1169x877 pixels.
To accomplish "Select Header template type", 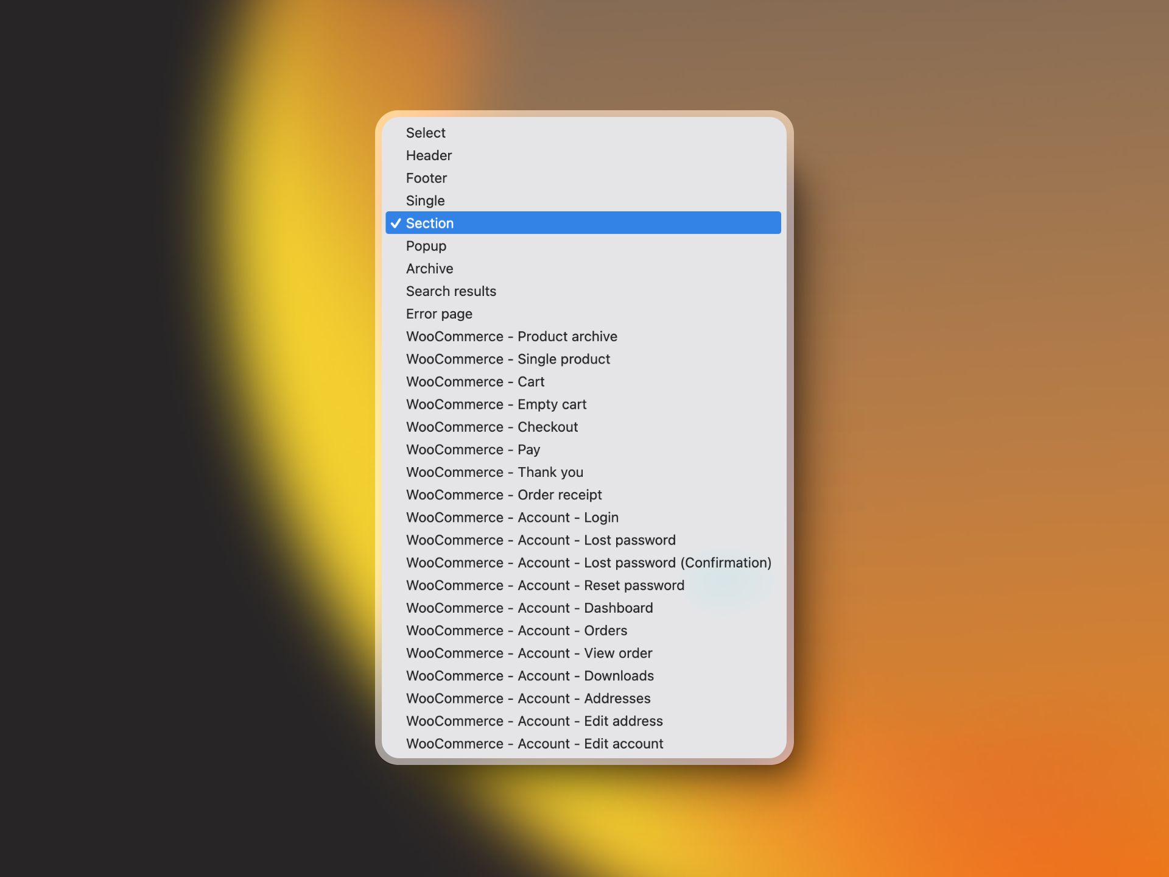I will tap(583, 155).
